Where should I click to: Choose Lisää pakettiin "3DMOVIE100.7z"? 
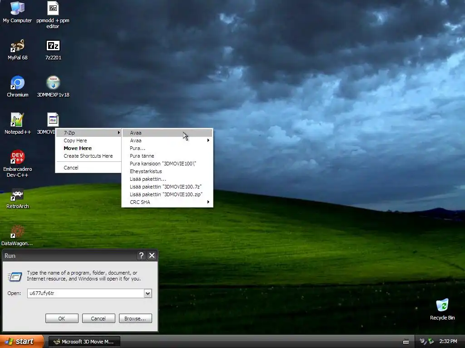[x=167, y=187]
